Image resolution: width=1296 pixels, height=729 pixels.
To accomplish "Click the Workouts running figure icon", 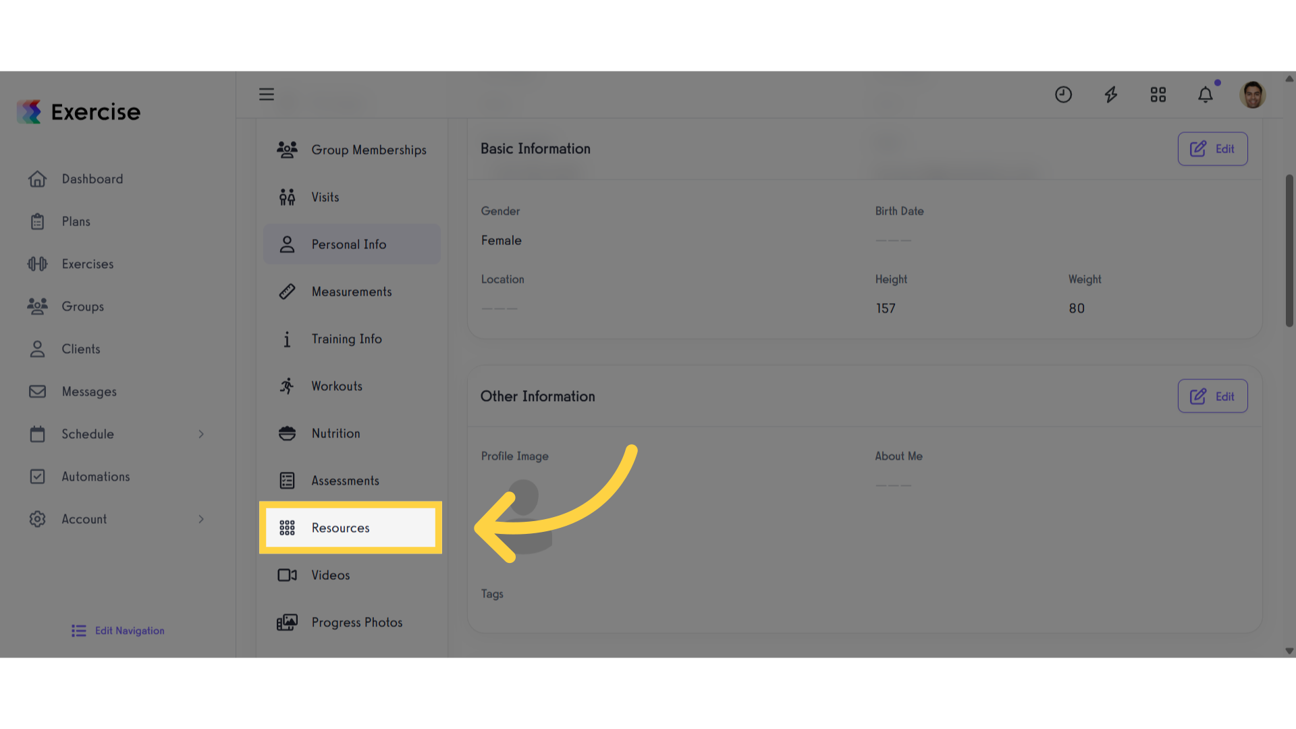I will click(288, 386).
